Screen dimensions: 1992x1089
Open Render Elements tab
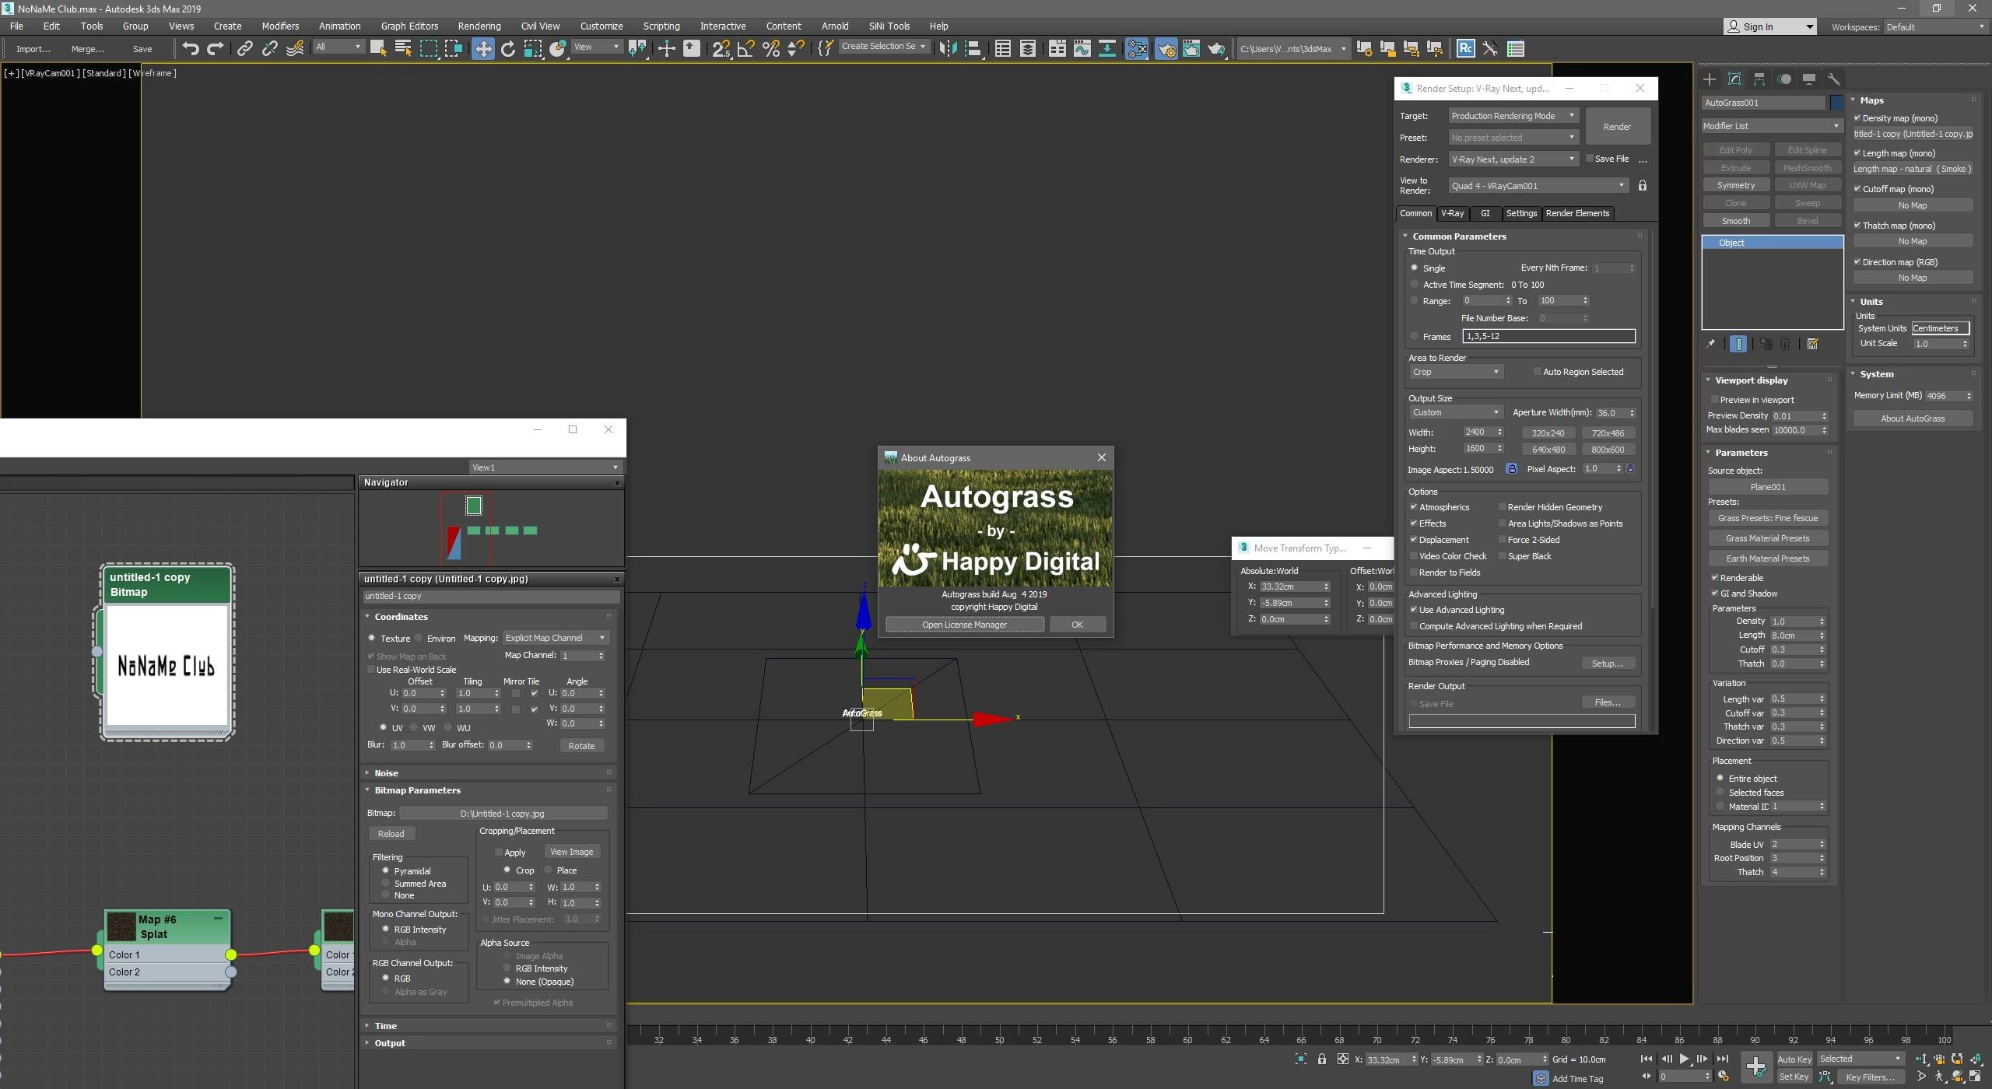1577,213
